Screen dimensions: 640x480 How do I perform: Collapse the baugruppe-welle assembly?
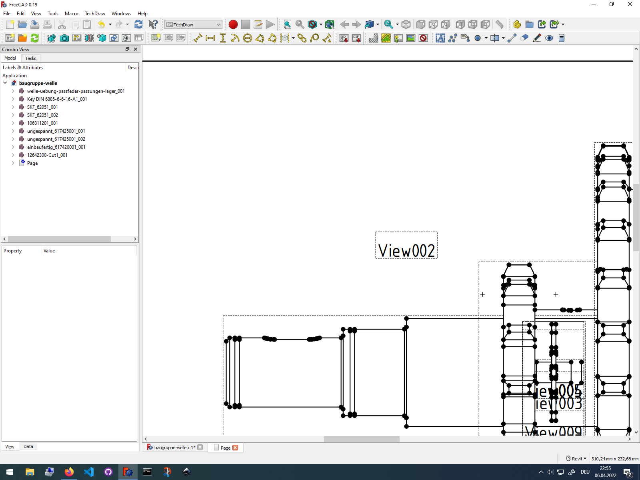pos(5,83)
